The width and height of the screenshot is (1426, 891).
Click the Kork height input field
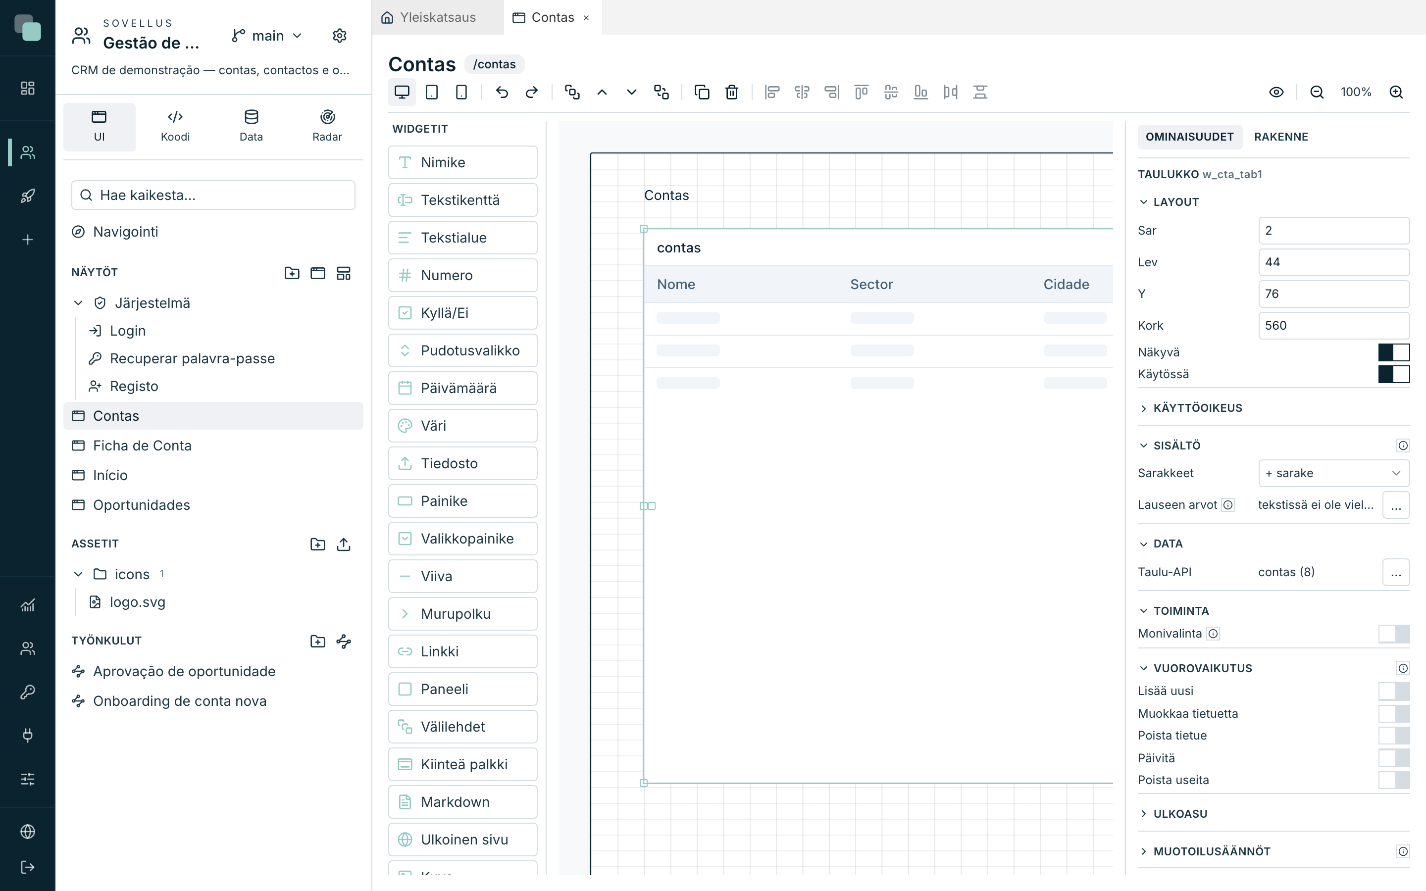(x=1333, y=325)
